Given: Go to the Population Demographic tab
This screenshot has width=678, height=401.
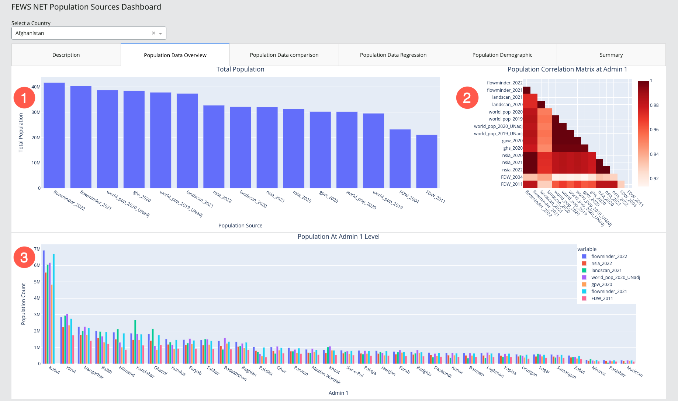Looking at the screenshot, I should 502,55.
